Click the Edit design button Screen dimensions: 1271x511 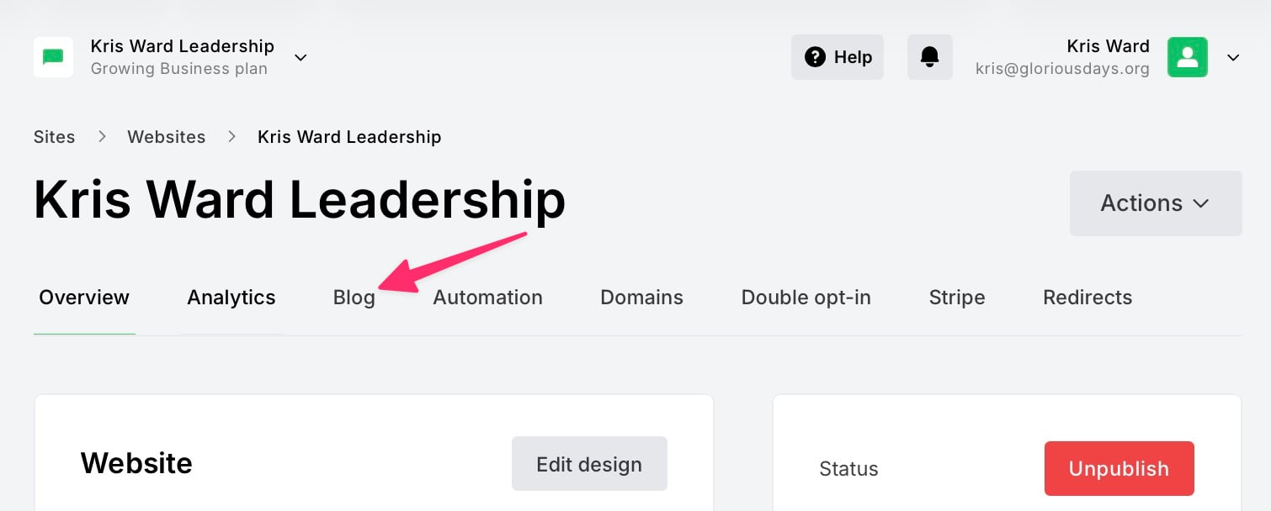point(589,464)
